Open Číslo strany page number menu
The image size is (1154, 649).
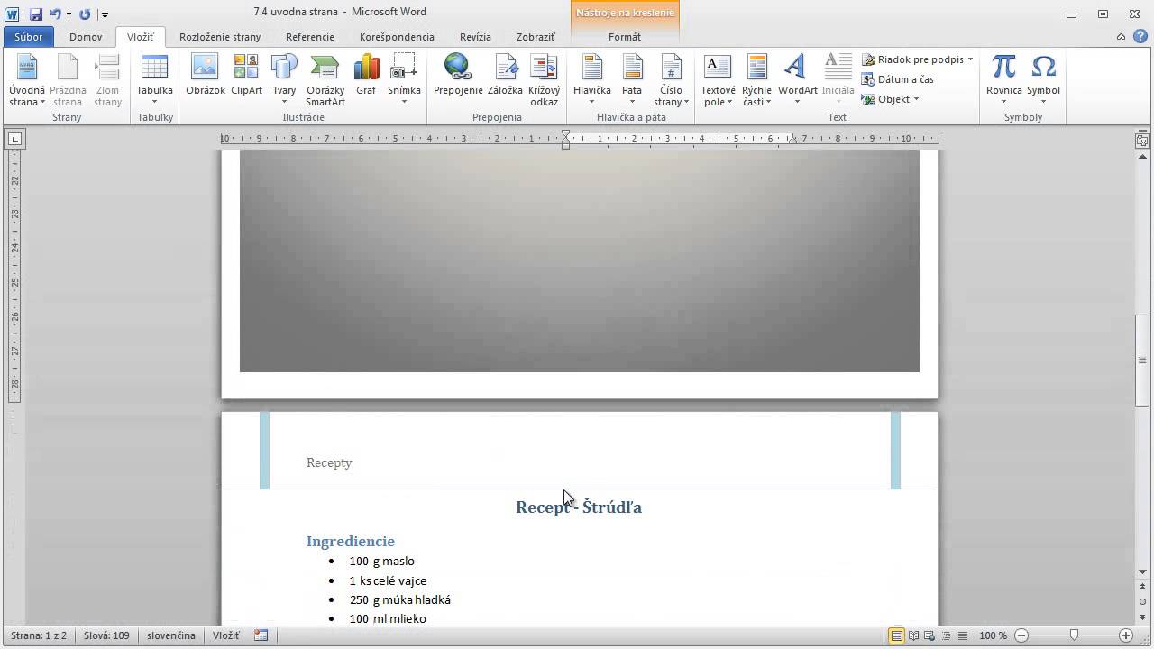671,80
